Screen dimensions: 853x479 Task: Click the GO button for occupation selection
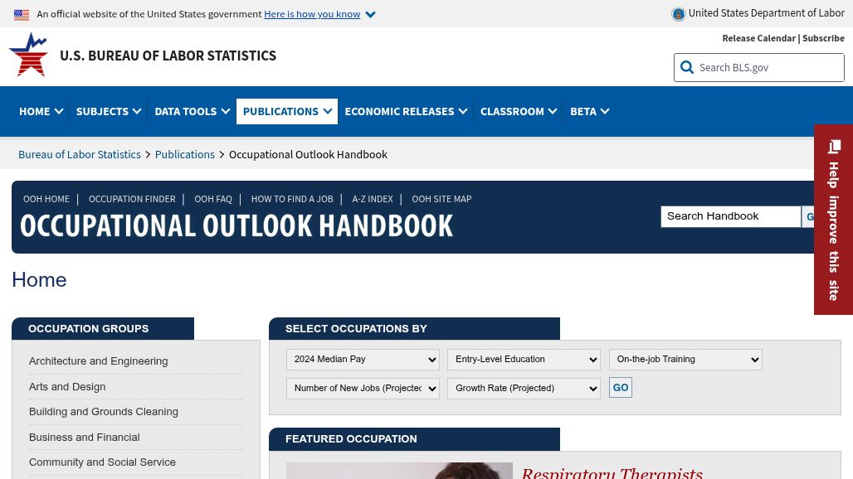(621, 388)
